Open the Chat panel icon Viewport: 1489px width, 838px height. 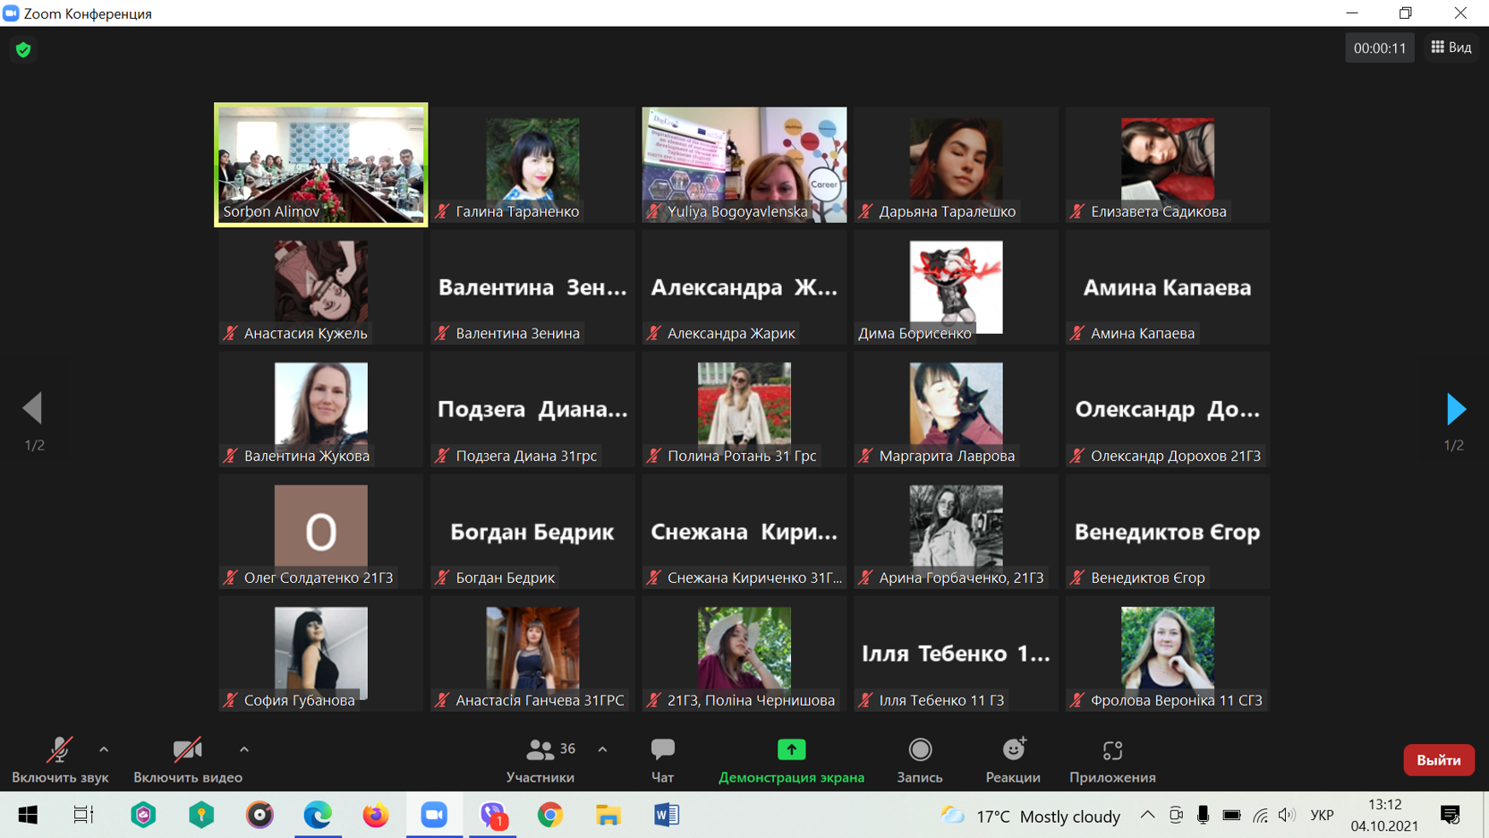tap(662, 750)
